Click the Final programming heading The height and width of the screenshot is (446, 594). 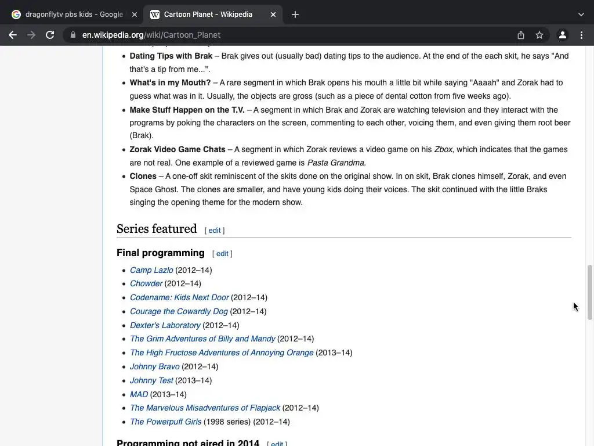pos(161,253)
